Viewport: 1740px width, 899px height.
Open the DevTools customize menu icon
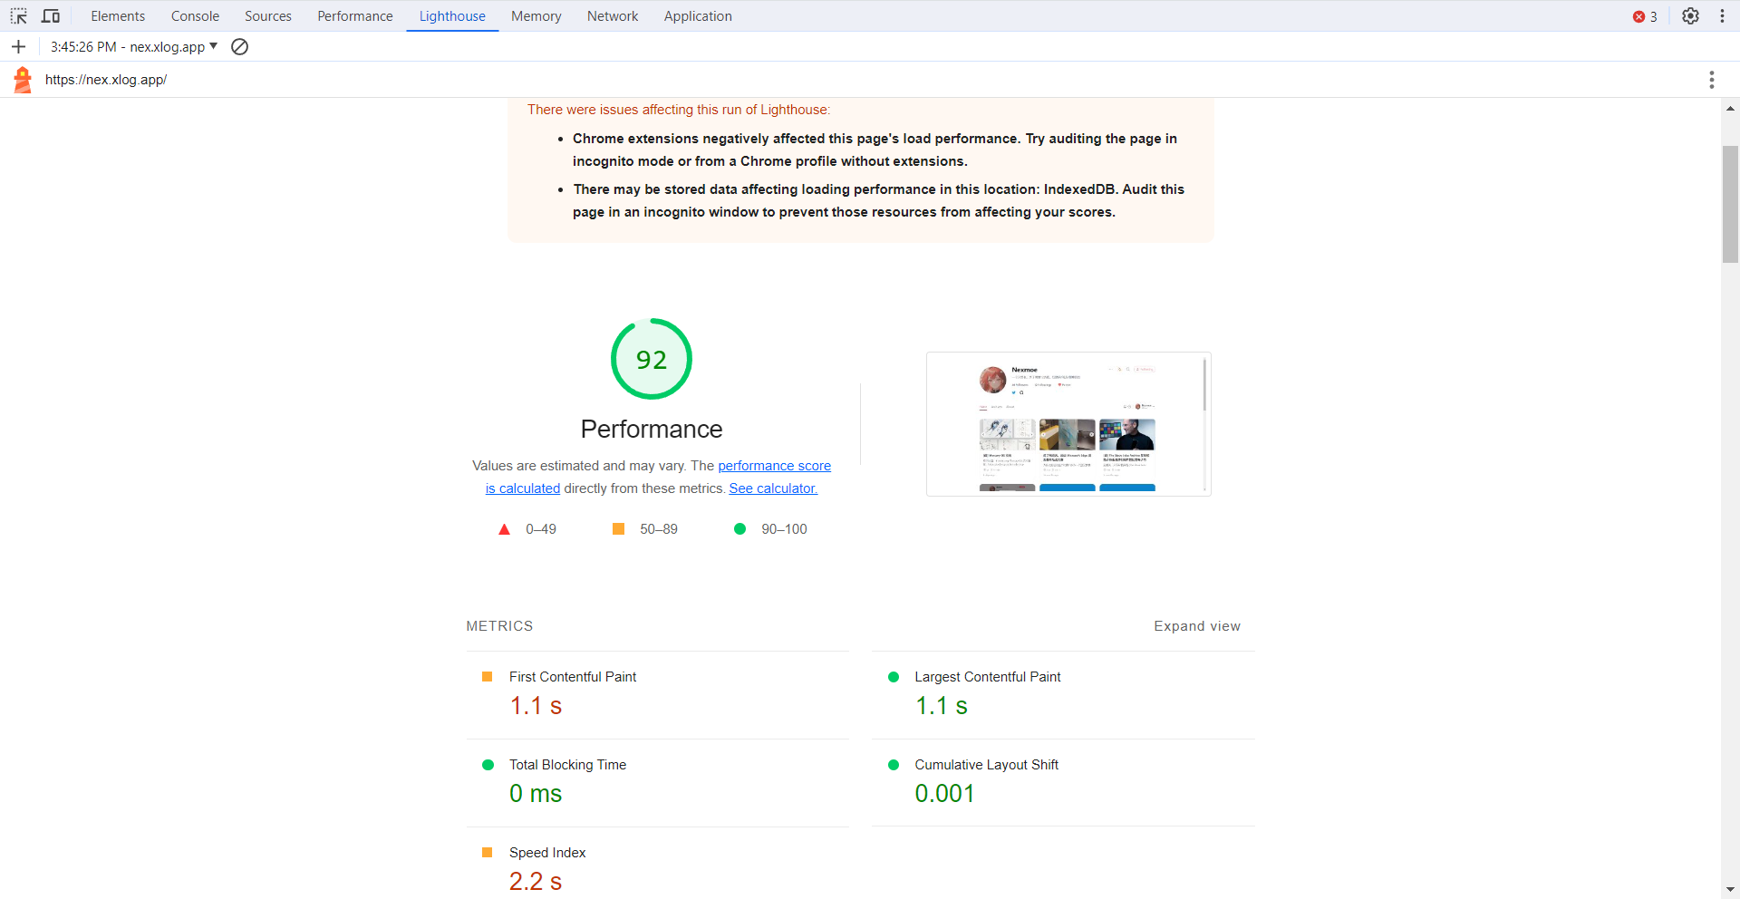point(1722,16)
